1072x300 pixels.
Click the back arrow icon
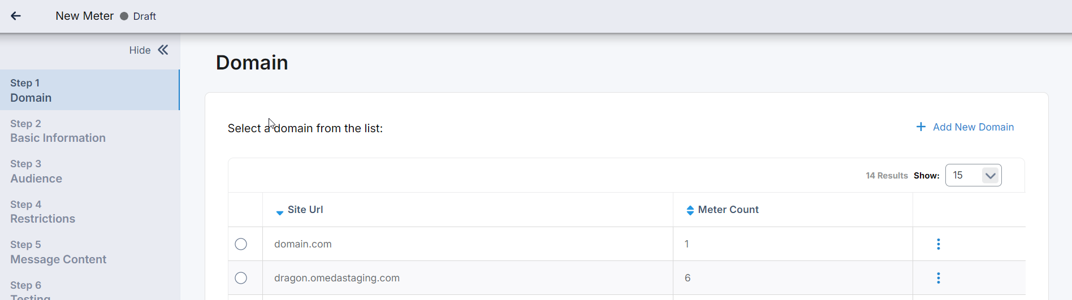click(x=16, y=16)
